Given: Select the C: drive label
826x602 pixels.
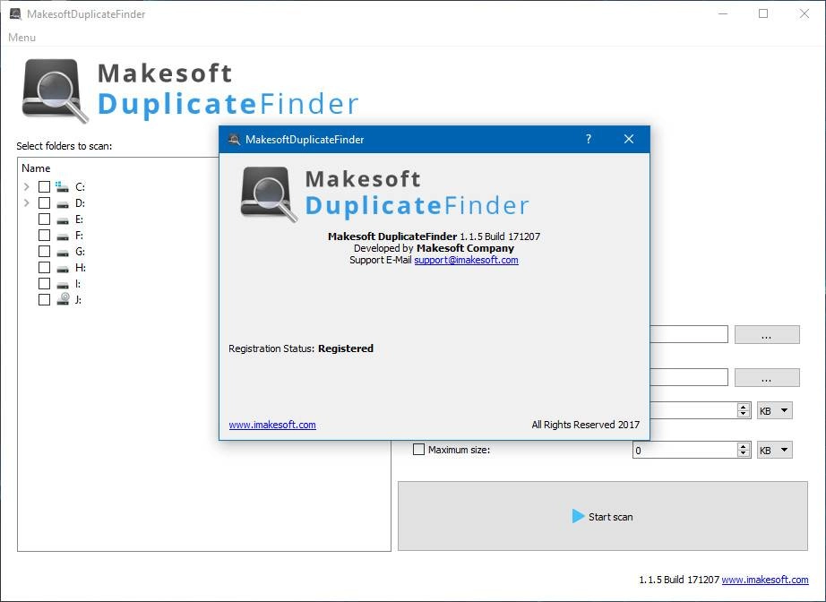Looking at the screenshot, I should pos(80,186).
